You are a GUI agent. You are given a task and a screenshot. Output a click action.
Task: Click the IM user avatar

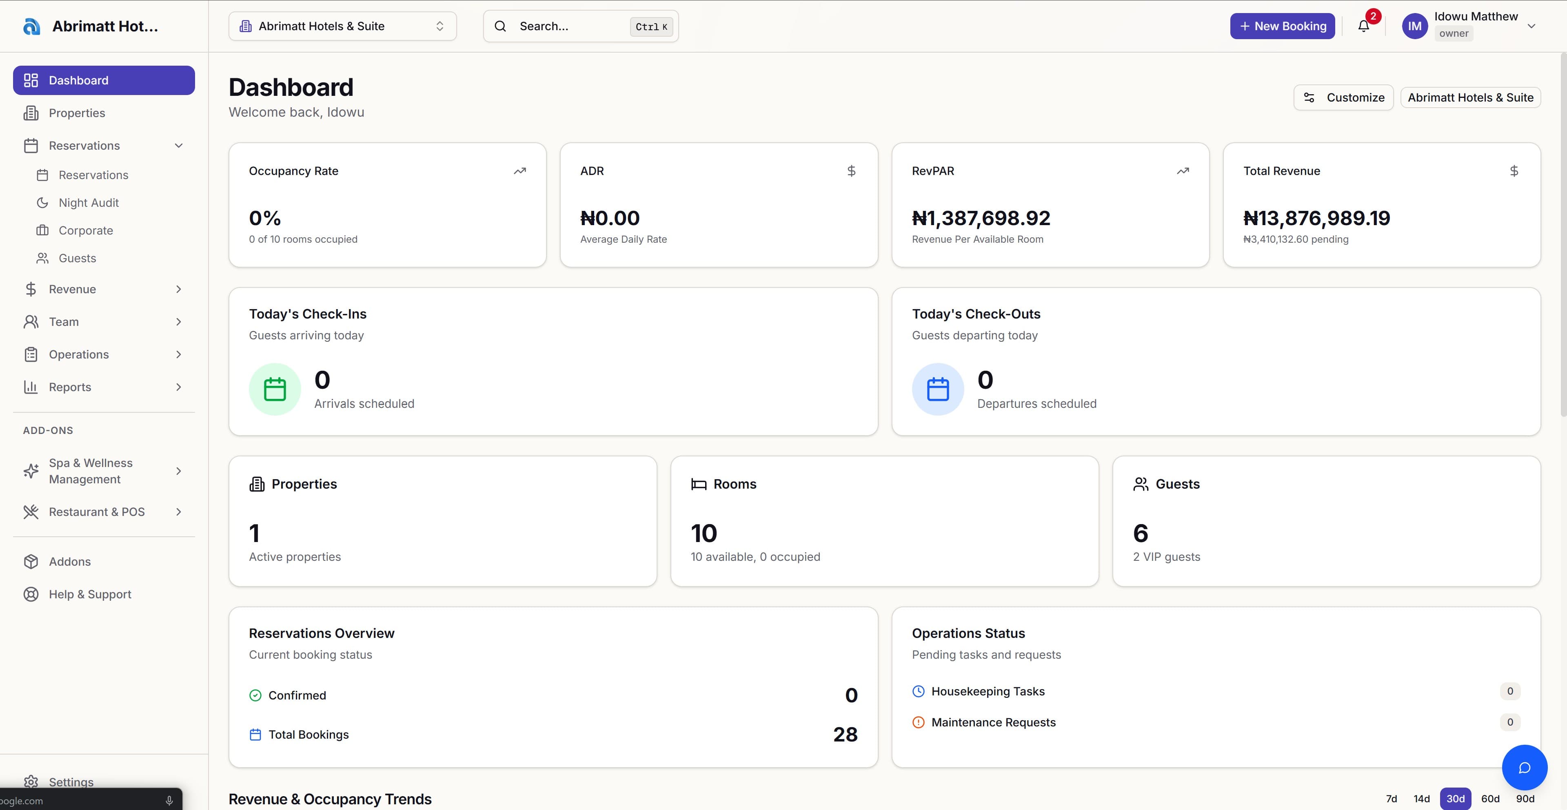(x=1414, y=26)
